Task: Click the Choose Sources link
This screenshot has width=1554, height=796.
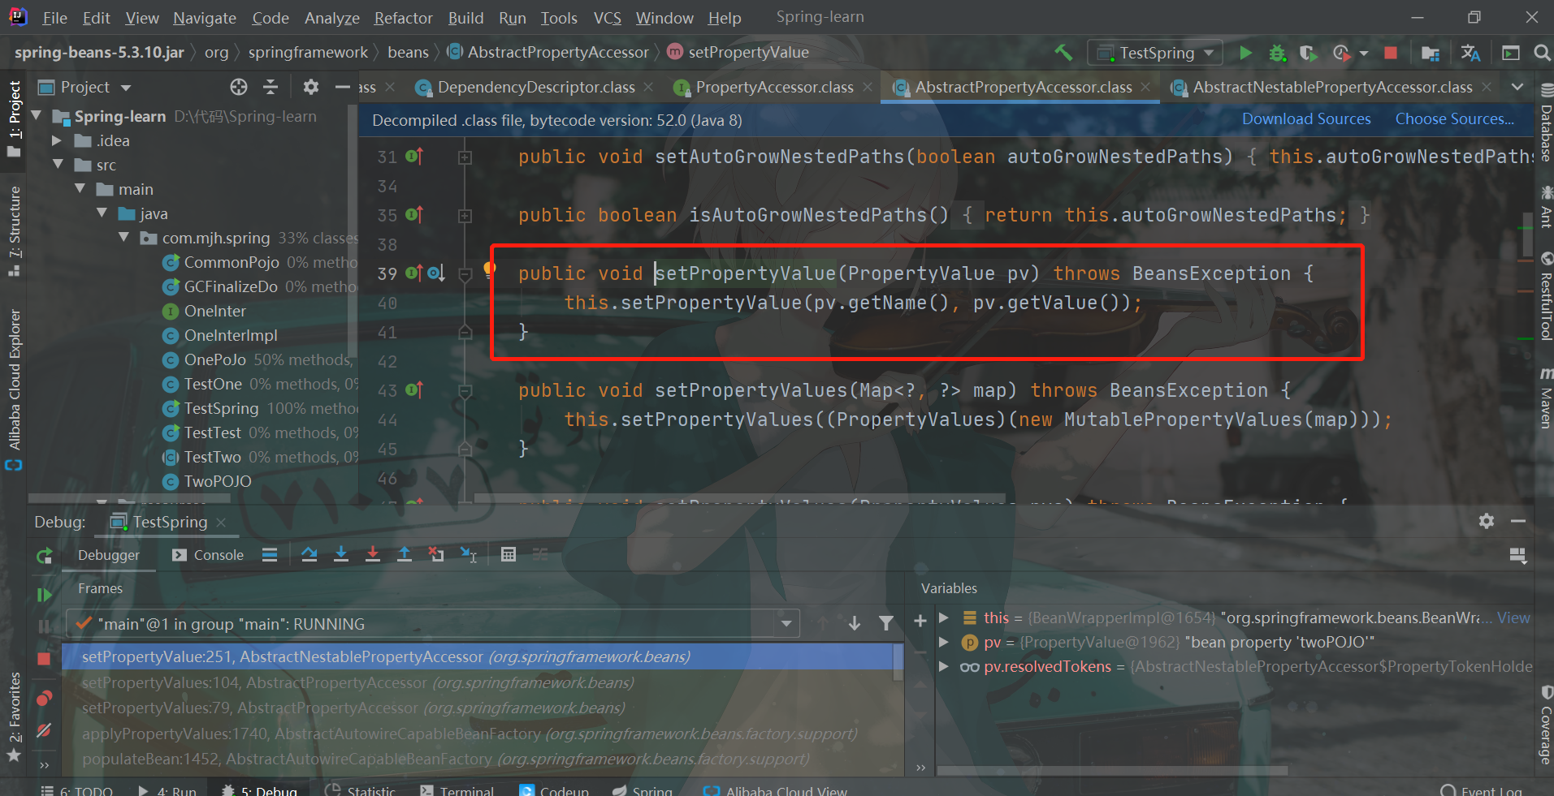Action: (x=1455, y=119)
